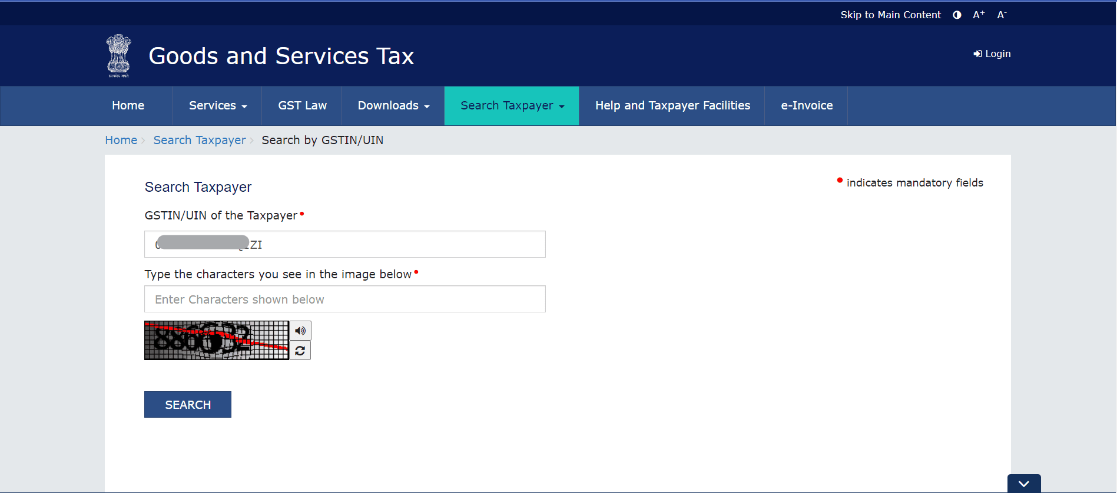Focus the GSTIN/UIN input field
Viewport: 1117px width, 493px height.
pos(345,244)
